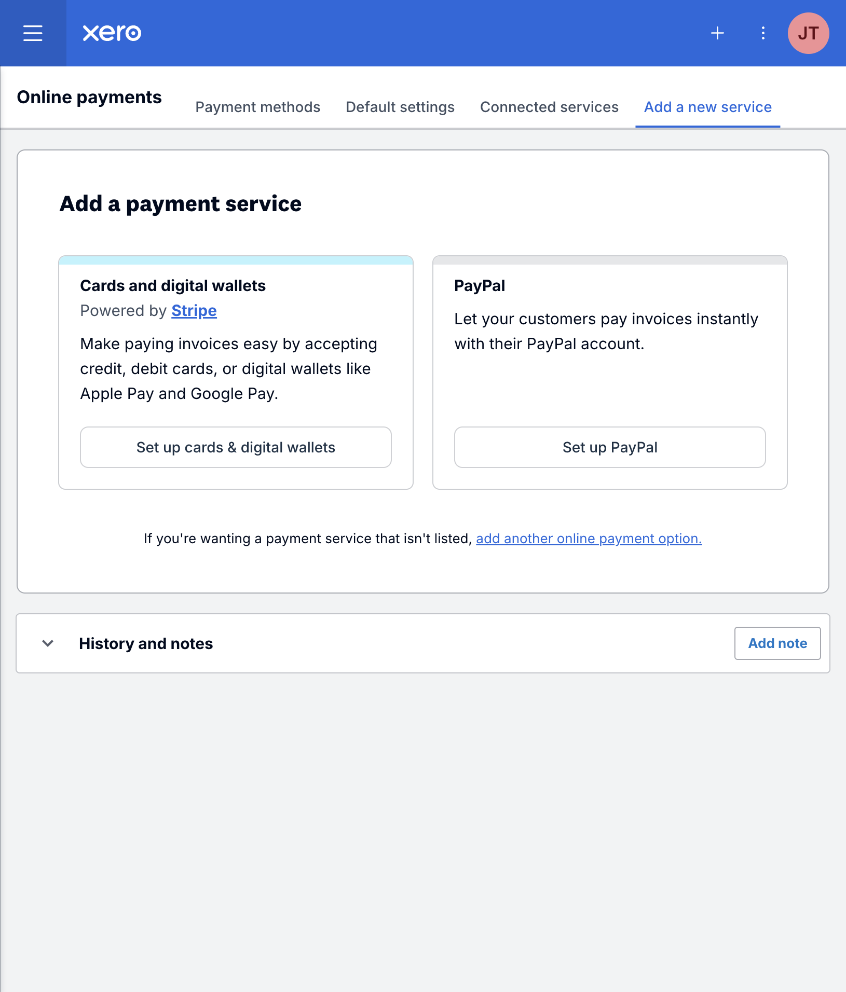This screenshot has height=992, width=846.
Task: Open the hamburger navigation menu
Action: (x=33, y=33)
